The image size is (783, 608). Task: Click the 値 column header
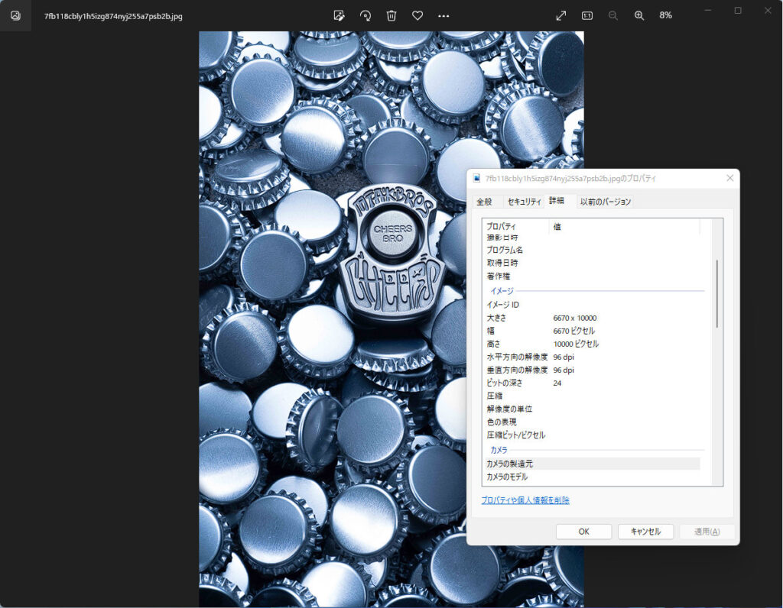tap(625, 226)
